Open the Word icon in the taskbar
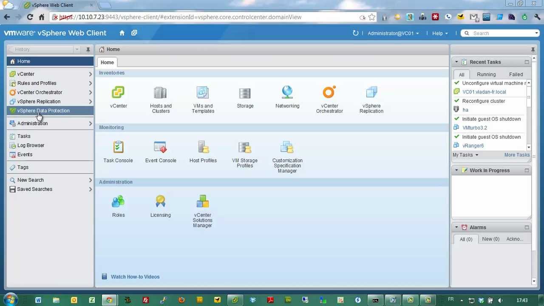 (38, 300)
